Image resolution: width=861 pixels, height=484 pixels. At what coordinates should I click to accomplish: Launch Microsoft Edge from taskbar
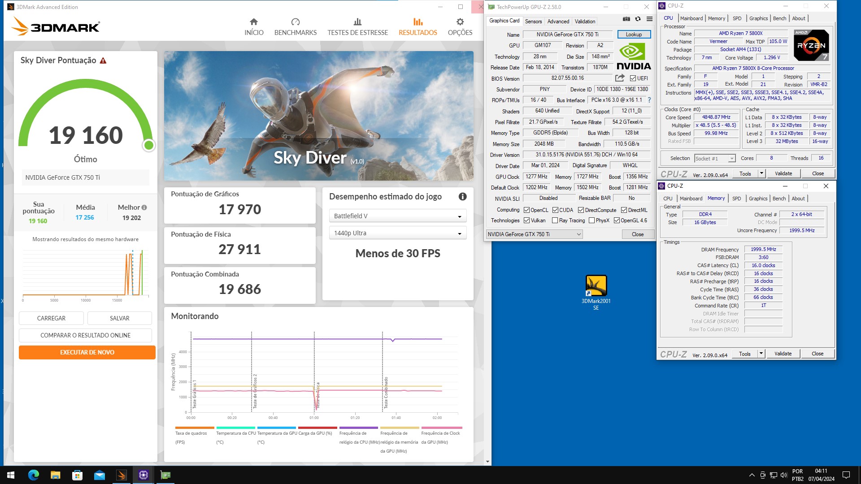click(x=33, y=475)
